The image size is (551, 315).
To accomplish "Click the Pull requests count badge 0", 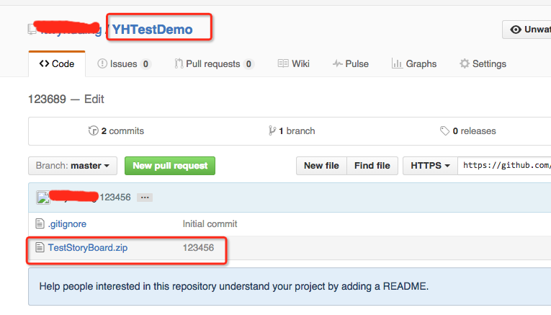I will coord(248,64).
